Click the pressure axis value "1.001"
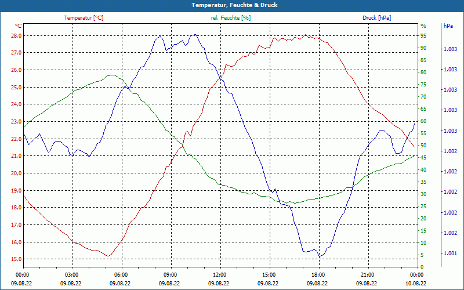 pos(451,253)
